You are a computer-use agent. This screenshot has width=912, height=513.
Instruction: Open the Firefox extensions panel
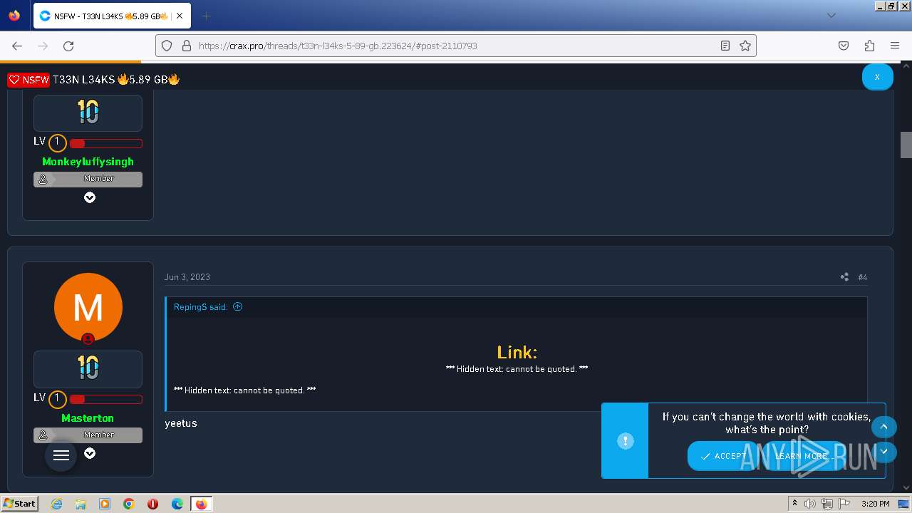(x=869, y=46)
